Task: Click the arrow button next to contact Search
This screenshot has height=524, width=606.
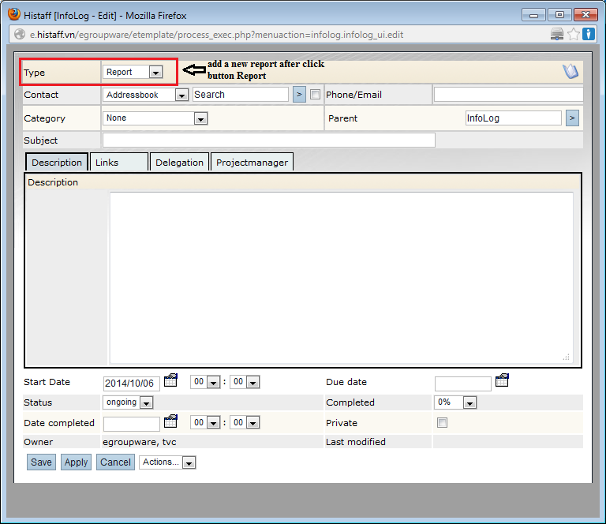Action: click(x=299, y=95)
